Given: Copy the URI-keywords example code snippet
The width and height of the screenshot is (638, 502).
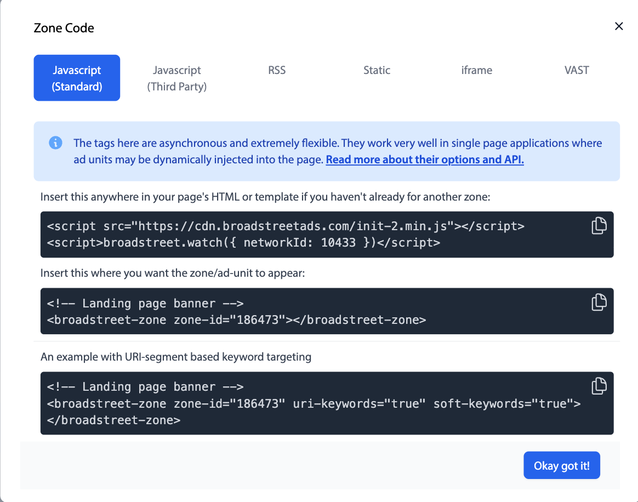Looking at the screenshot, I should pyautogui.click(x=599, y=386).
